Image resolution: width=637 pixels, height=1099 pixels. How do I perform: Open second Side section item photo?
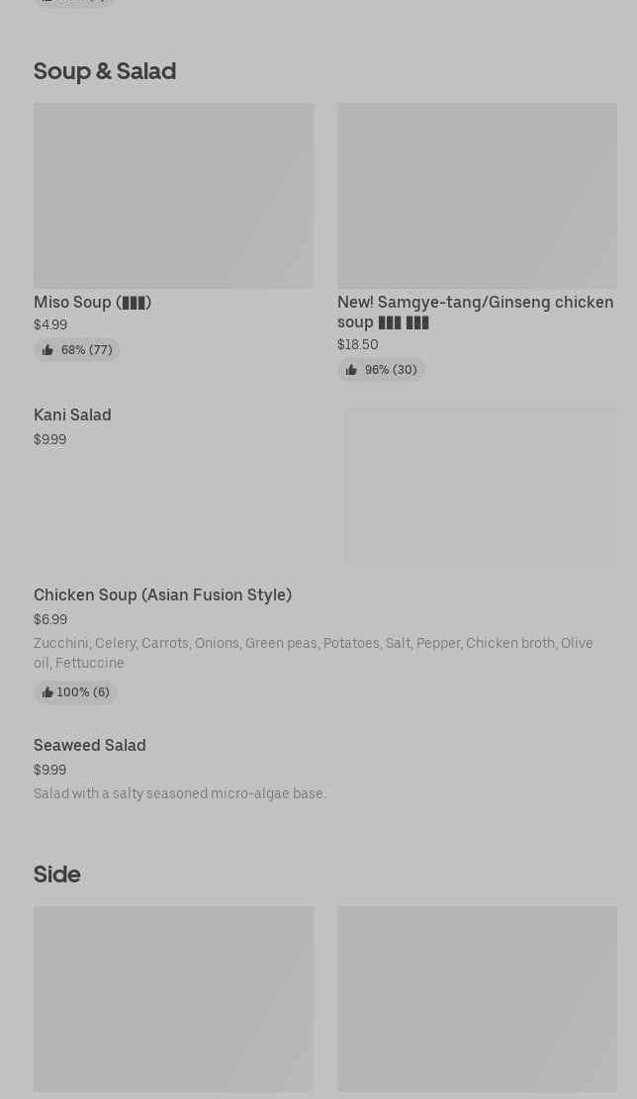pyautogui.click(x=477, y=999)
